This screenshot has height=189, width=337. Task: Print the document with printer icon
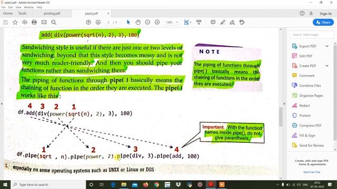[34, 22]
